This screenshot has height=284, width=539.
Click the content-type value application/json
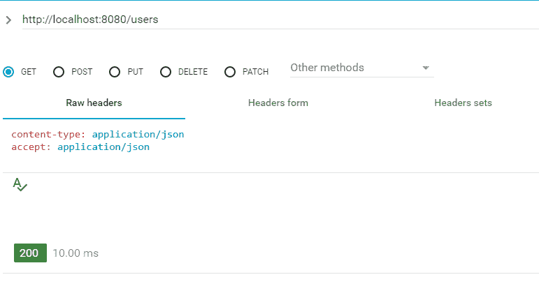click(x=138, y=134)
